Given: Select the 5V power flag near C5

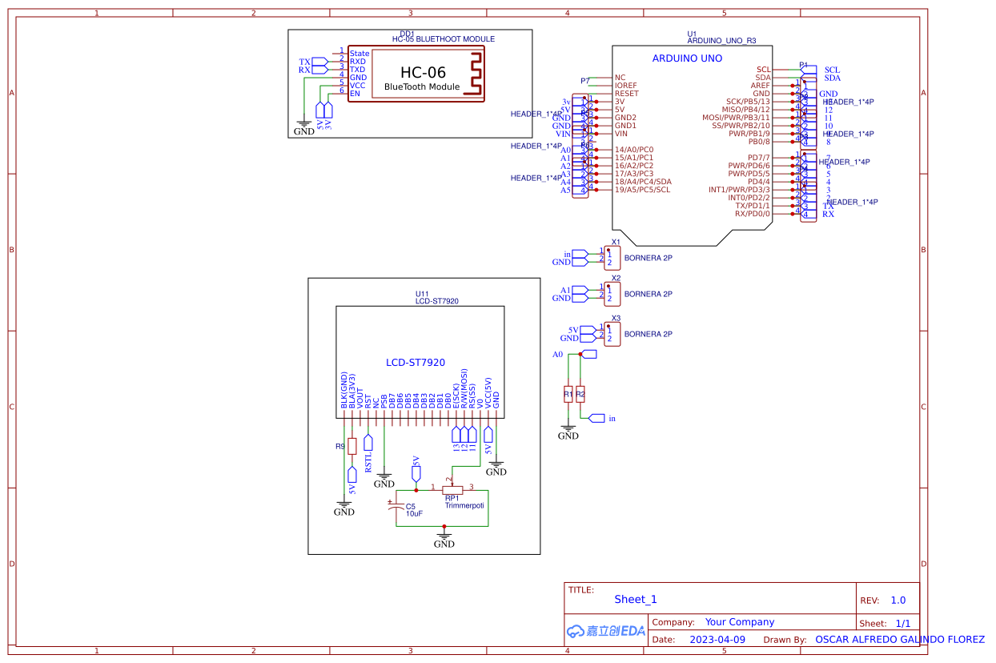Looking at the screenshot, I should tap(416, 474).
